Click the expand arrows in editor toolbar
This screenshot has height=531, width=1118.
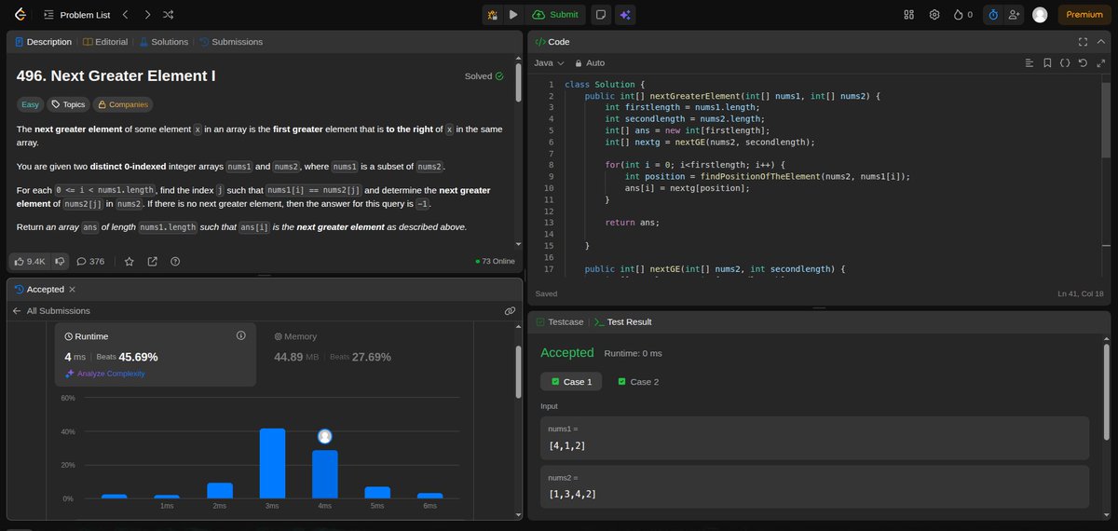point(1099,62)
